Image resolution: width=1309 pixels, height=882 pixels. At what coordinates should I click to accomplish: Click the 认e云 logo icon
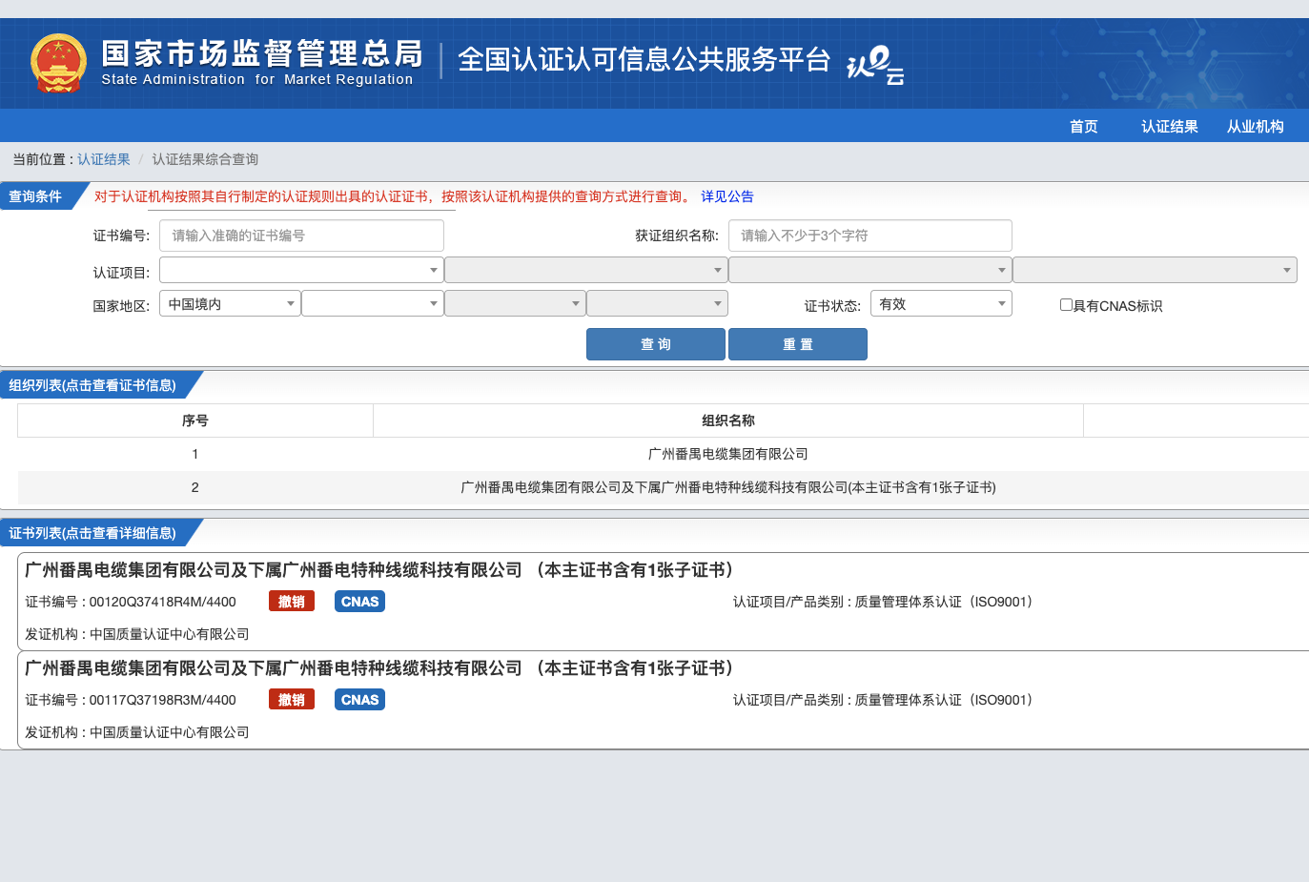(x=875, y=65)
